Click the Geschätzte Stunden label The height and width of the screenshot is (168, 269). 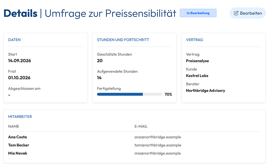[114, 54]
